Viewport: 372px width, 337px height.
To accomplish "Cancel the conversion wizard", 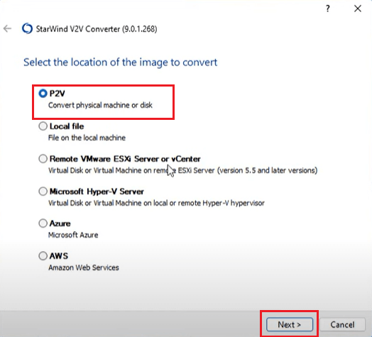I will click(x=342, y=324).
